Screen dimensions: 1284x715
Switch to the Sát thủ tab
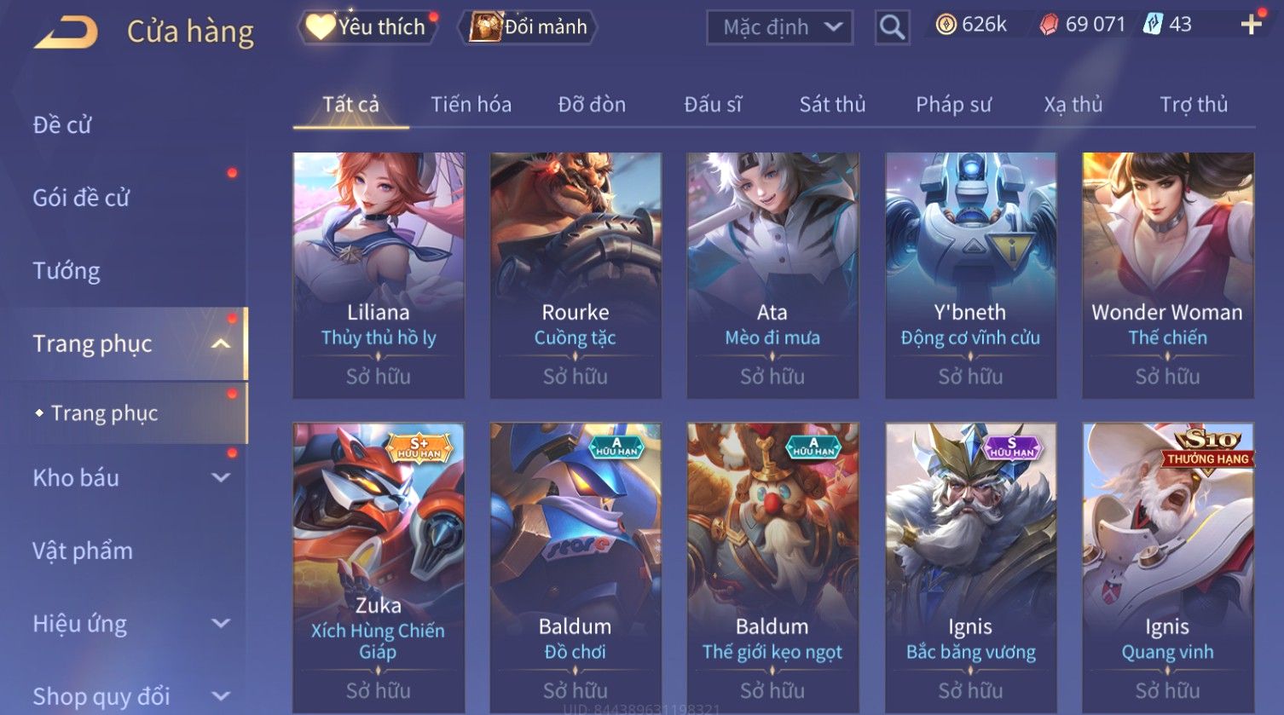tap(832, 104)
